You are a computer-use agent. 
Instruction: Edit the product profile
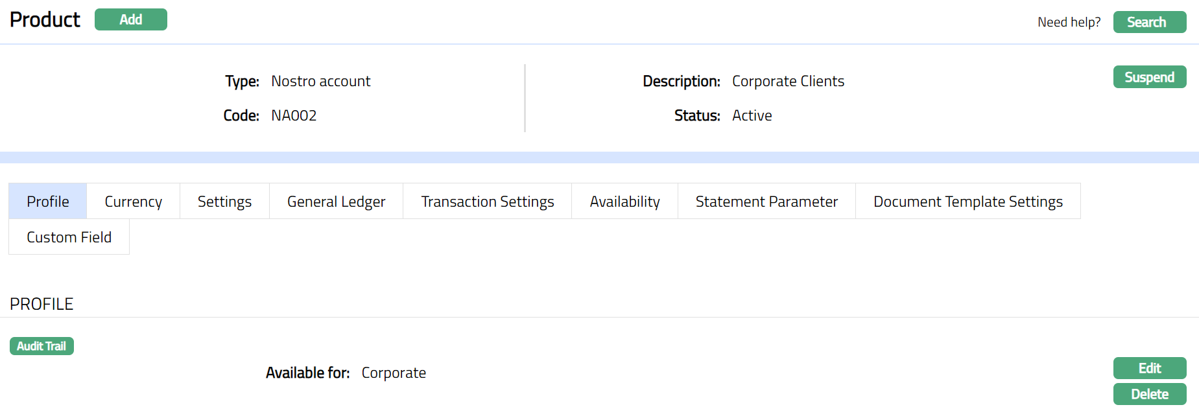pyautogui.click(x=1149, y=368)
